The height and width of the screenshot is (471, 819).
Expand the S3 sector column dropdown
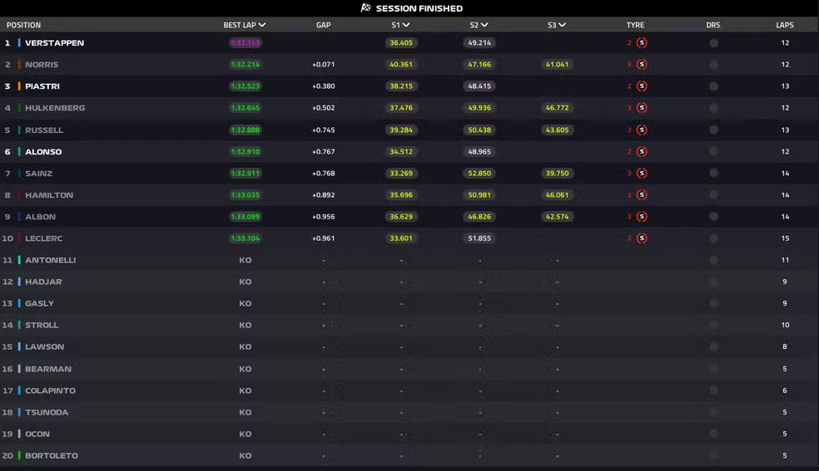[x=563, y=25]
